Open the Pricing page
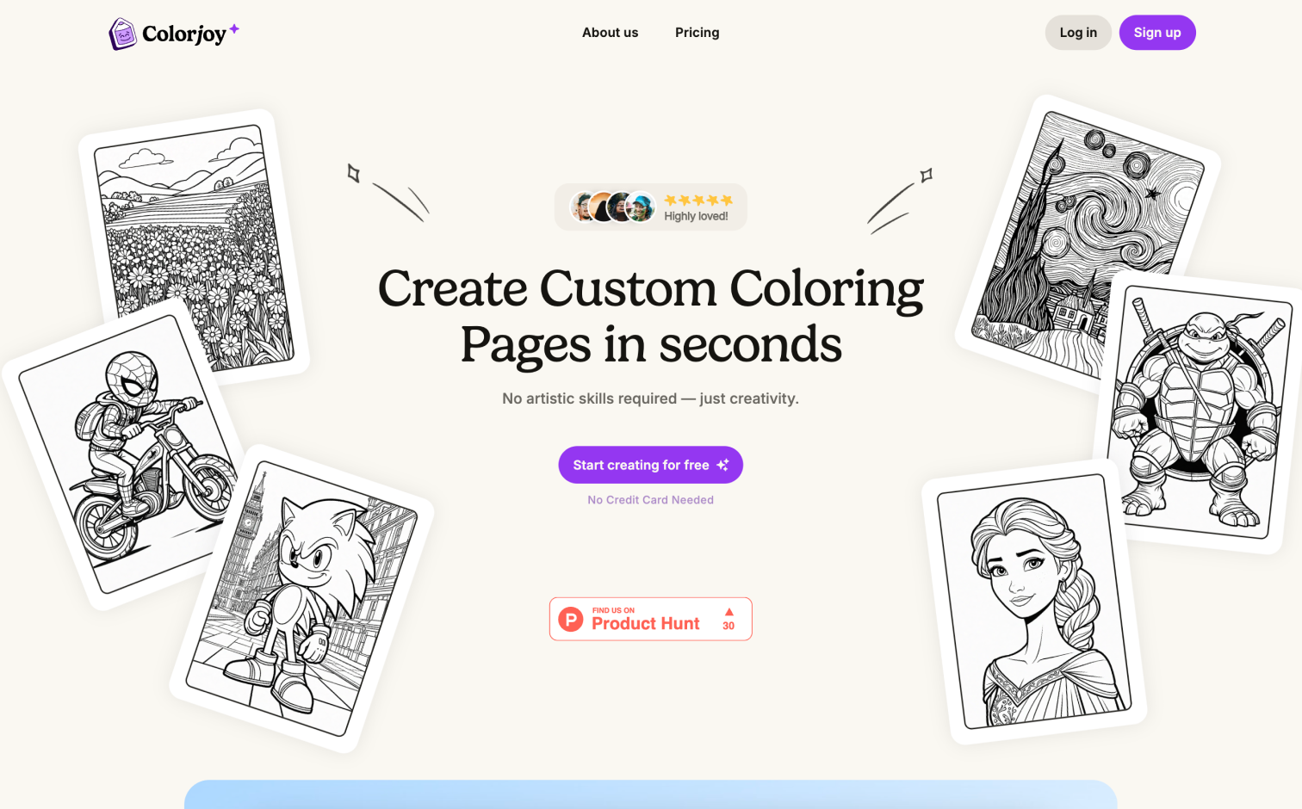The image size is (1302, 809). coord(697,33)
